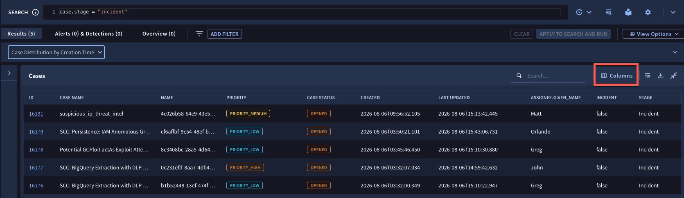Click the filter lines icon
This screenshot has width=684, height=198.
coord(199,34)
